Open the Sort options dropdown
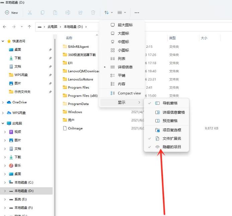This screenshot has height=216, width=232. pyautogui.click(x=108, y=13)
